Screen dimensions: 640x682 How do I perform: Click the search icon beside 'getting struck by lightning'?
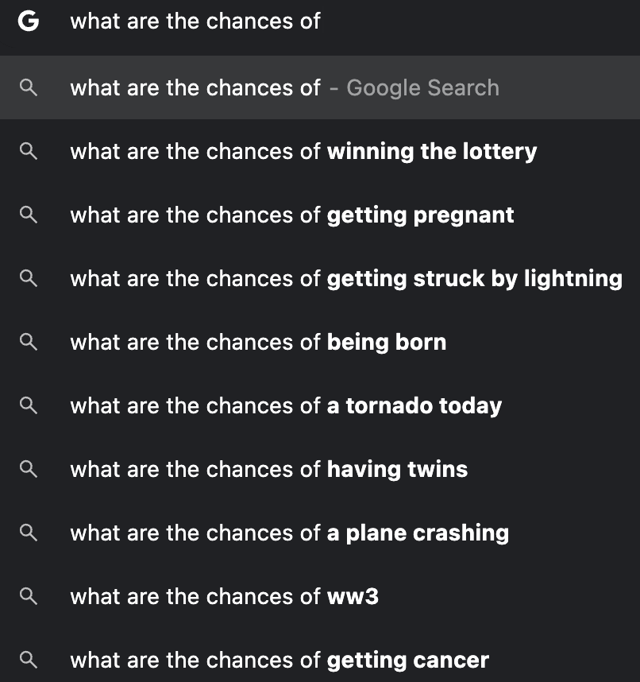(x=28, y=279)
